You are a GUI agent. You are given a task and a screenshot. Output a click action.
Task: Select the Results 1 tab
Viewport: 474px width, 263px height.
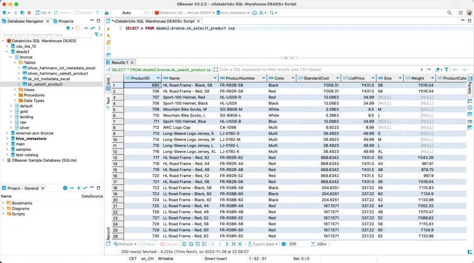pyautogui.click(x=120, y=62)
